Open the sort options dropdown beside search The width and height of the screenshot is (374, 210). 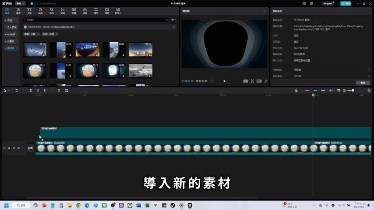173,20
